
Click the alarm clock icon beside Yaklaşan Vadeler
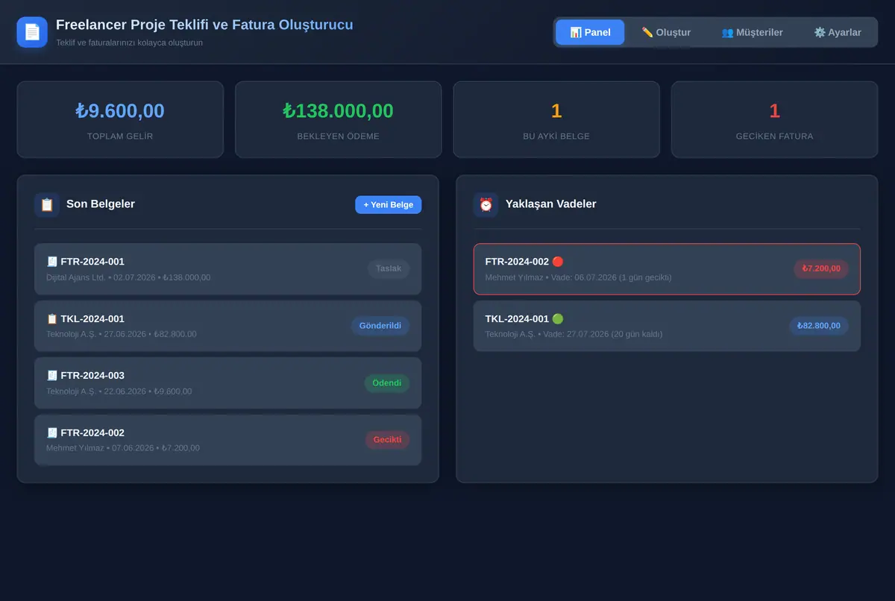[486, 204]
